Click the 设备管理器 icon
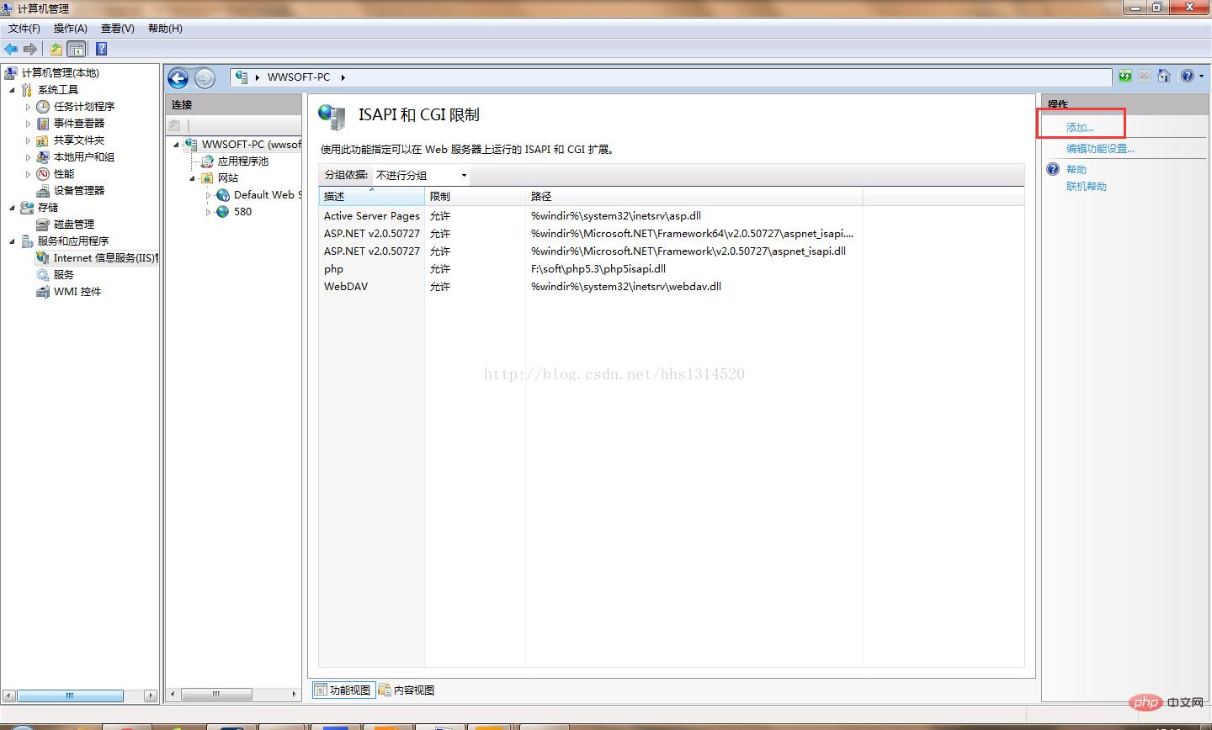This screenshot has height=730, width=1212. (x=43, y=191)
